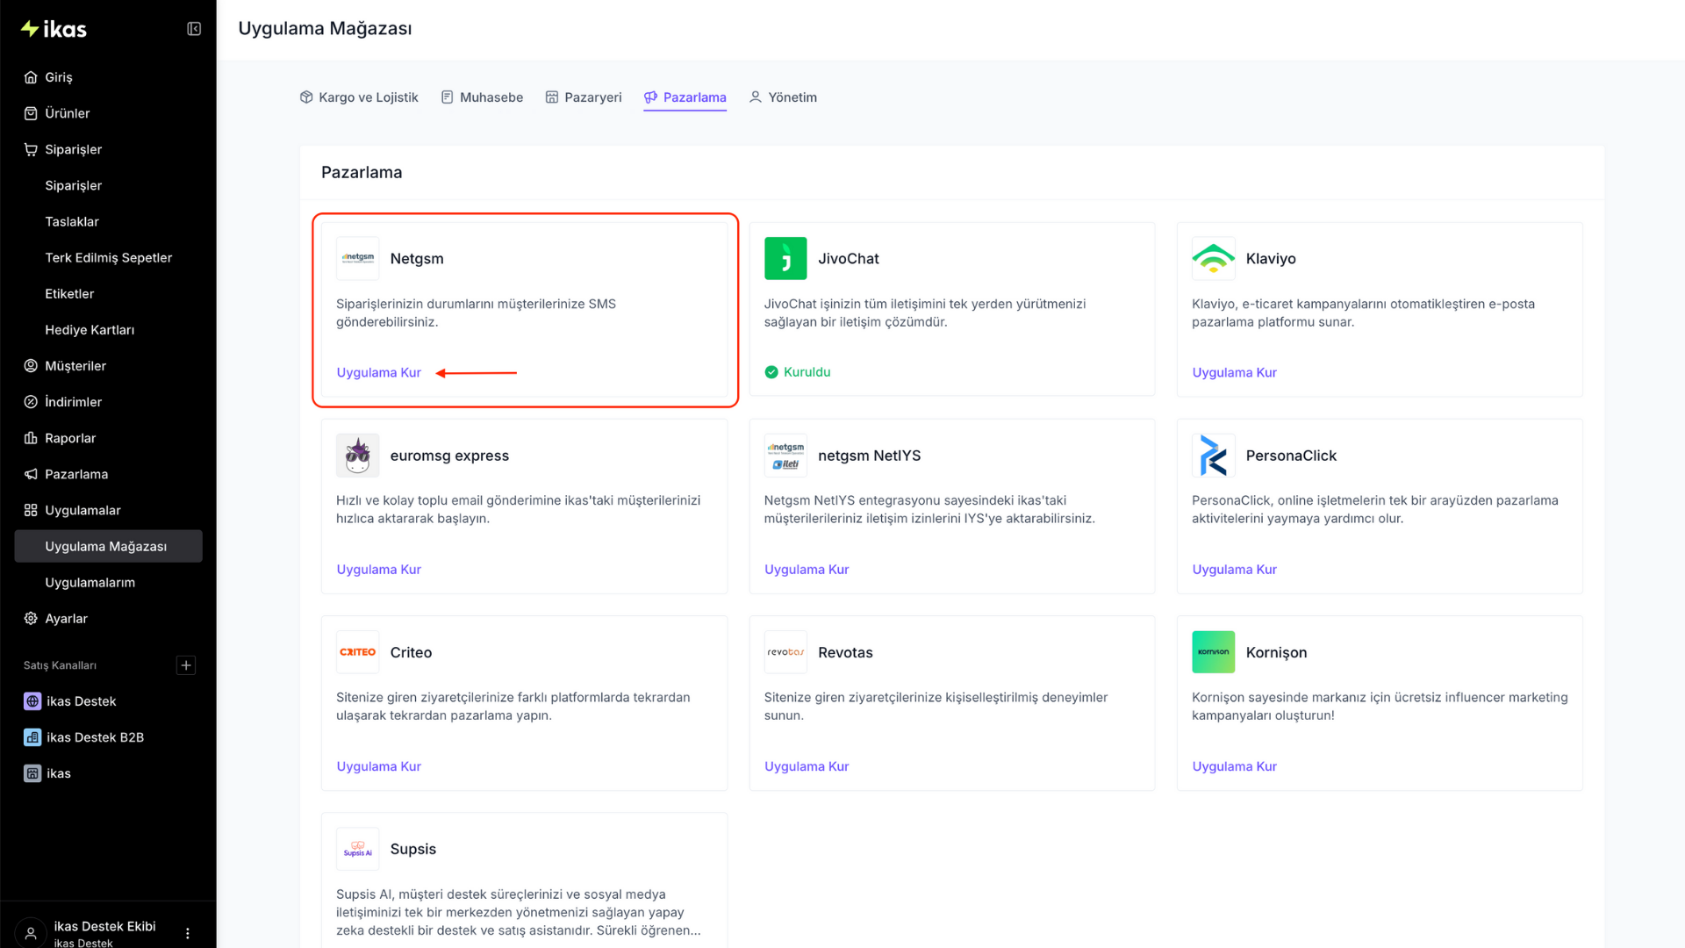
Task: Install Revotas via Uygulama Kur
Action: click(x=807, y=766)
